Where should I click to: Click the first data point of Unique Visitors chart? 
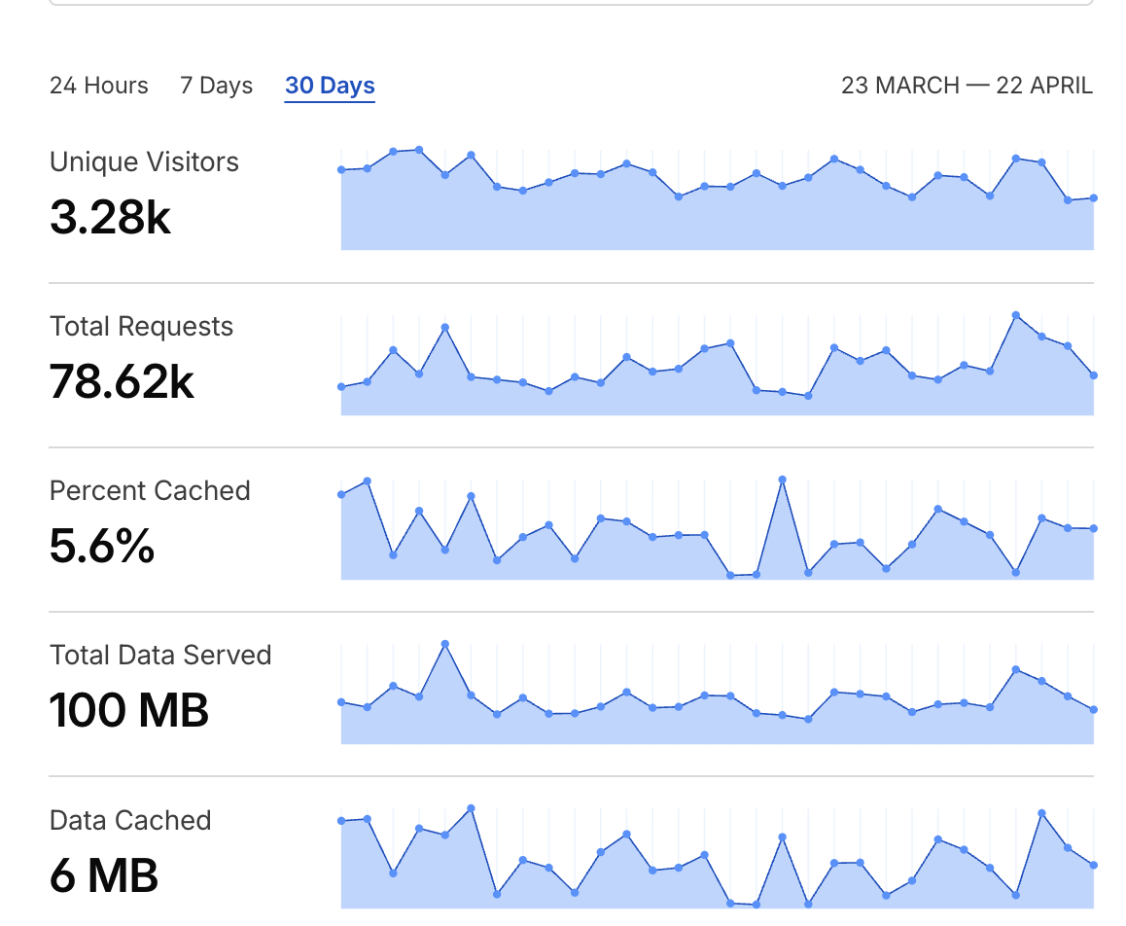[x=341, y=169]
